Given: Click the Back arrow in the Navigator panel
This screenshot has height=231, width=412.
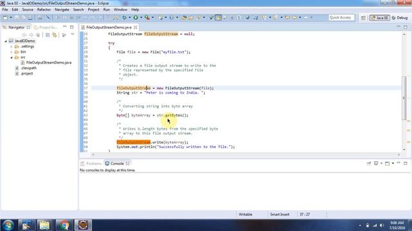Looking at the screenshot, I should click(24, 35).
